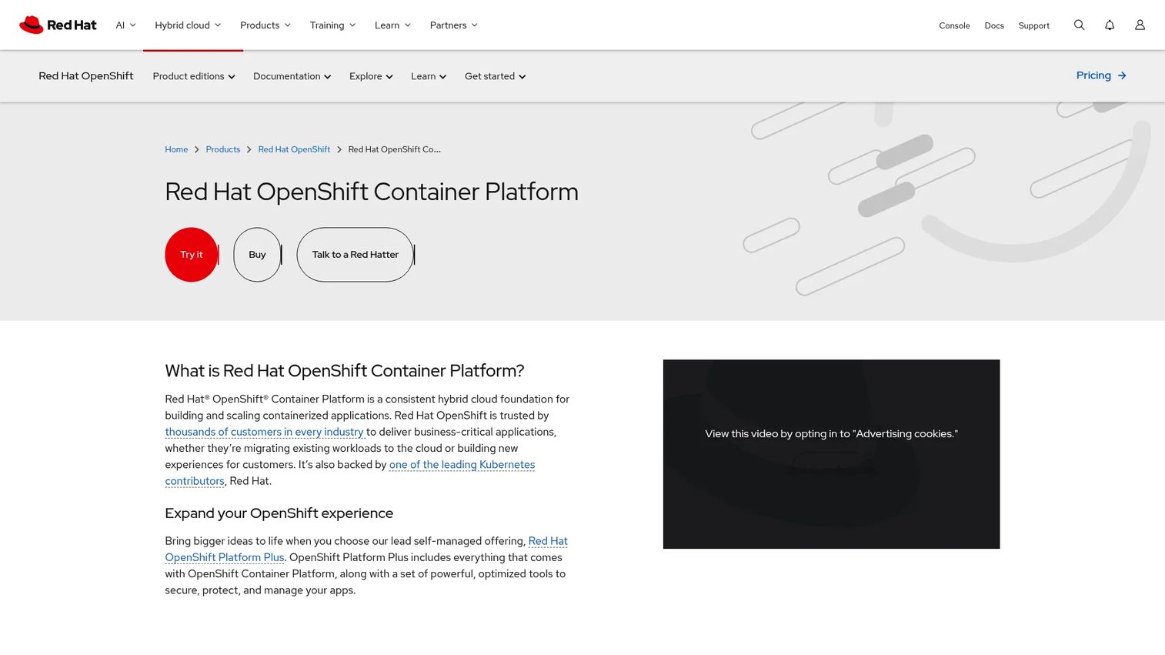Expand the Get started menu
The height and width of the screenshot is (655, 1165).
coord(495,76)
